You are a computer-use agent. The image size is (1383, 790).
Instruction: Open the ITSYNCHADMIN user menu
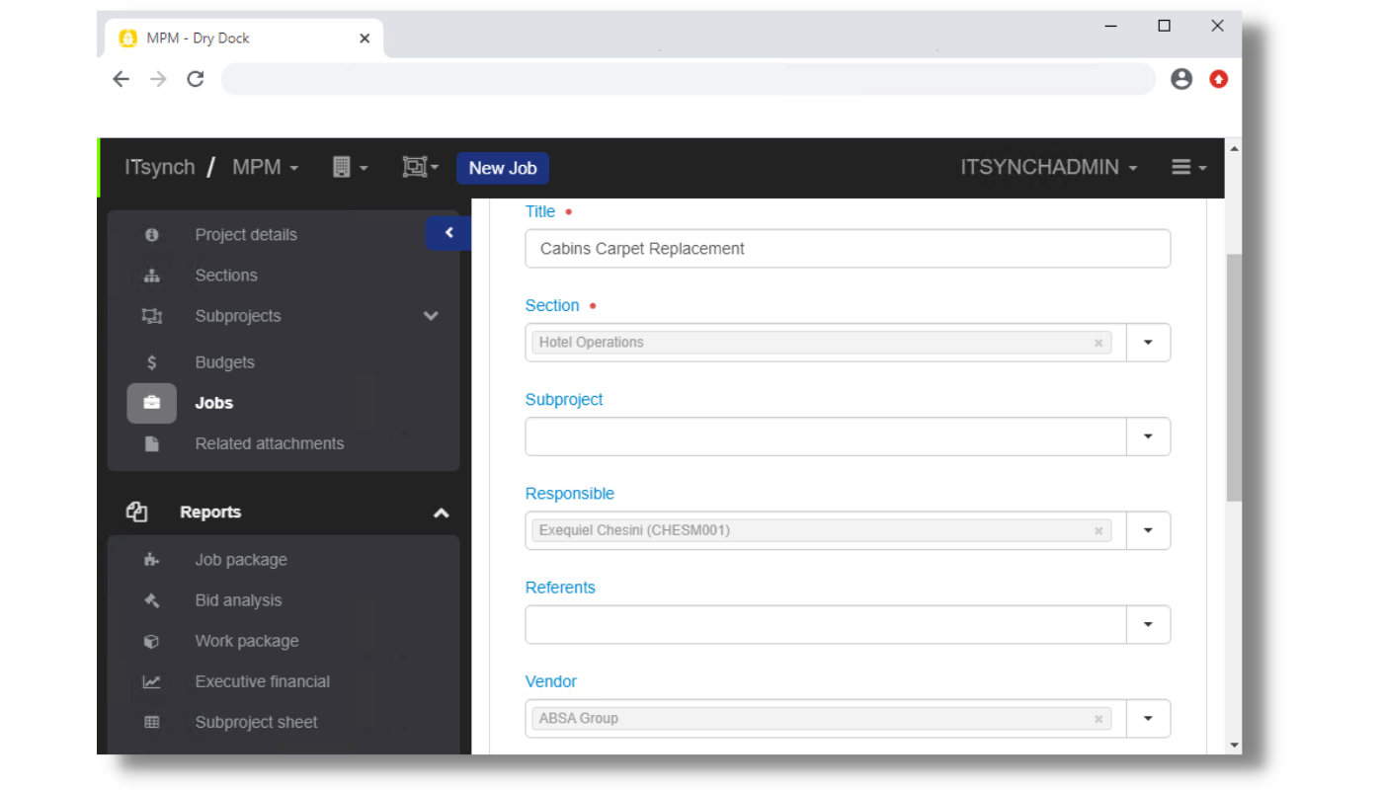tap(1048, 168)
